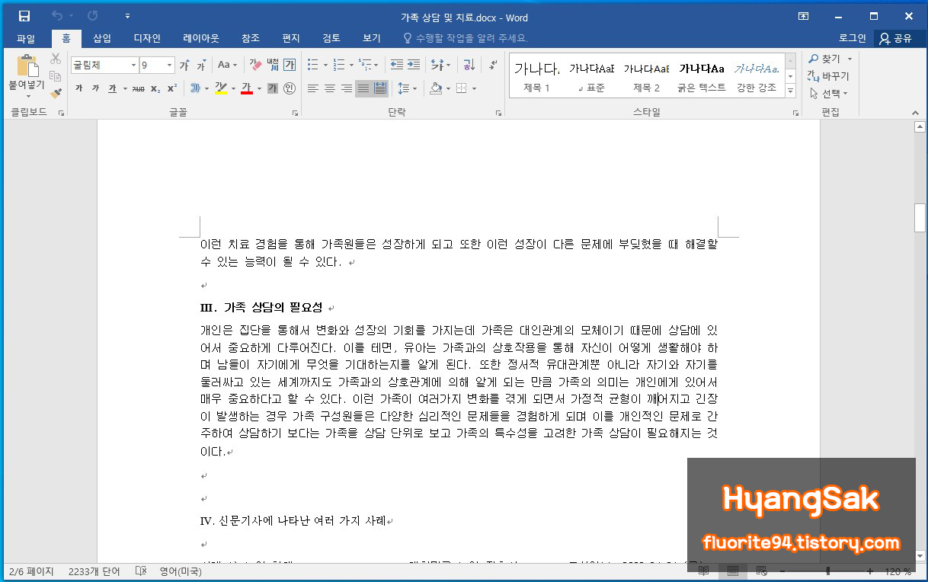
Task: Open the 파일 tab
Action: coord(26,38)
